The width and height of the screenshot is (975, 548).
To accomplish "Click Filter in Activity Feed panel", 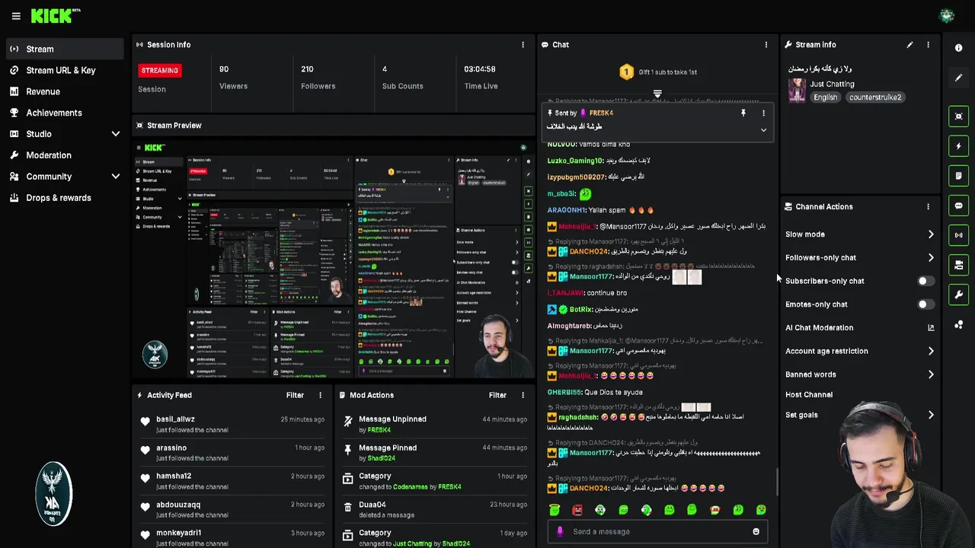I will 295,395.
